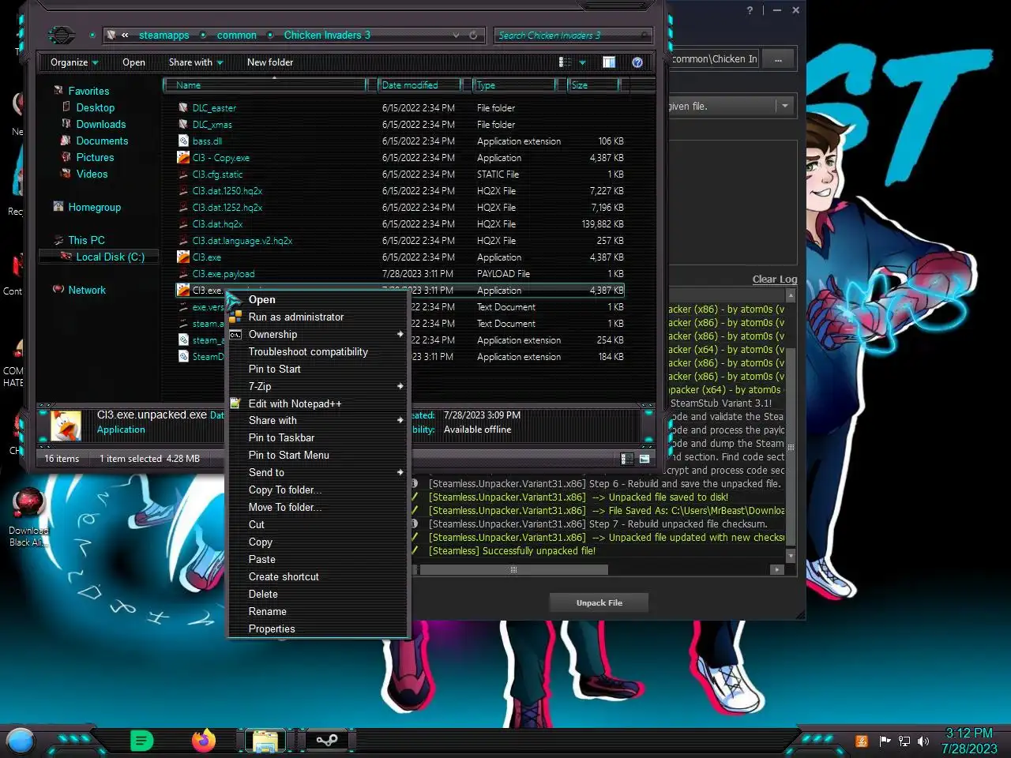1011x758 pixels.
Task: Click the CI3.exe application icon
Action: tap(183, 257)
